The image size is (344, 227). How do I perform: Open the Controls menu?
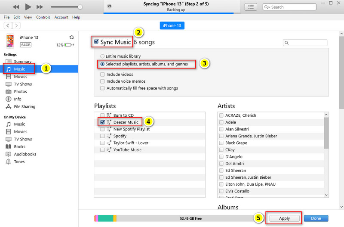pyautogui.click(x=43, y=17)
